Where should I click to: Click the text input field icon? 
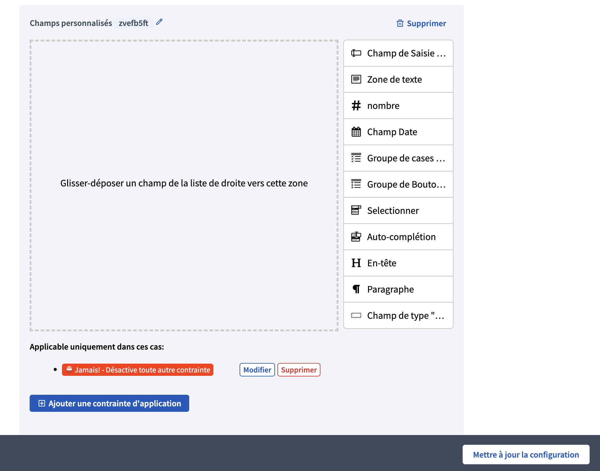pyautogui.click(x=356, y=53)
